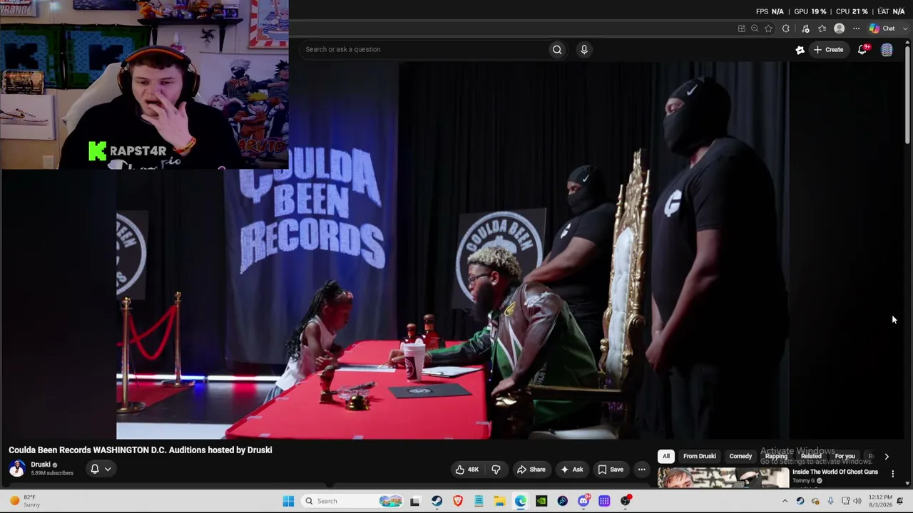Click the video player to pause
The image size is (913, 513).
[453, 250]
